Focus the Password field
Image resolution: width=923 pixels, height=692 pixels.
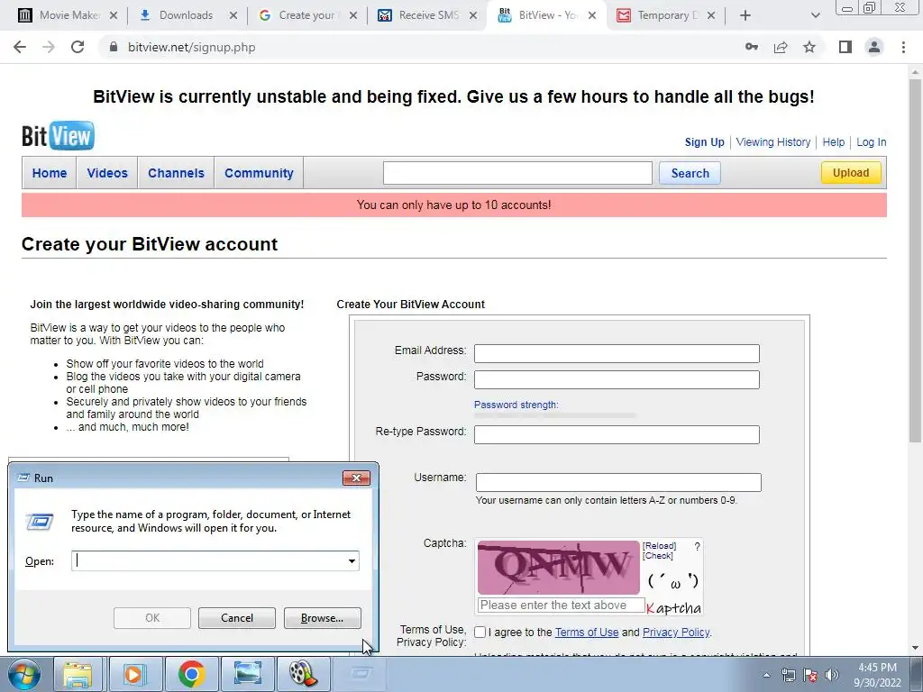(x=617, y=379)
